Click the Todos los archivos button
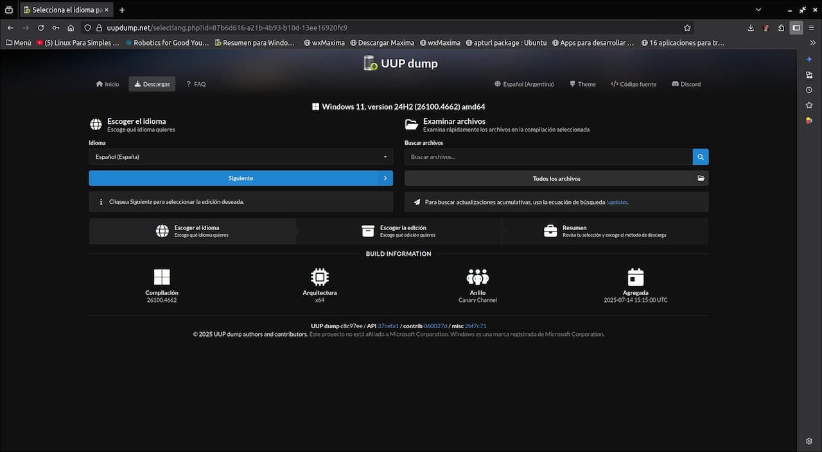This screenshot has height=452, width=822. click(556, 178)
